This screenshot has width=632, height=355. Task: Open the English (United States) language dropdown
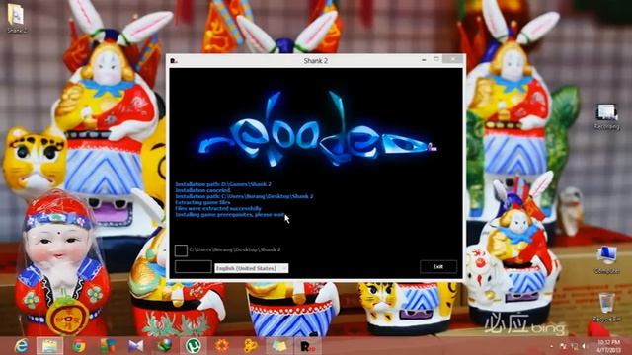pos(252,268)
